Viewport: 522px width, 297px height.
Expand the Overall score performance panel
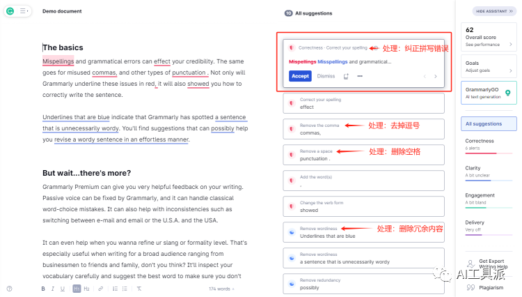pos(489,37)
